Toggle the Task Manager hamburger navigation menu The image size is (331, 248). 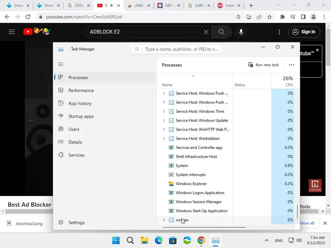pyautogui.click(x=61, y=64)
